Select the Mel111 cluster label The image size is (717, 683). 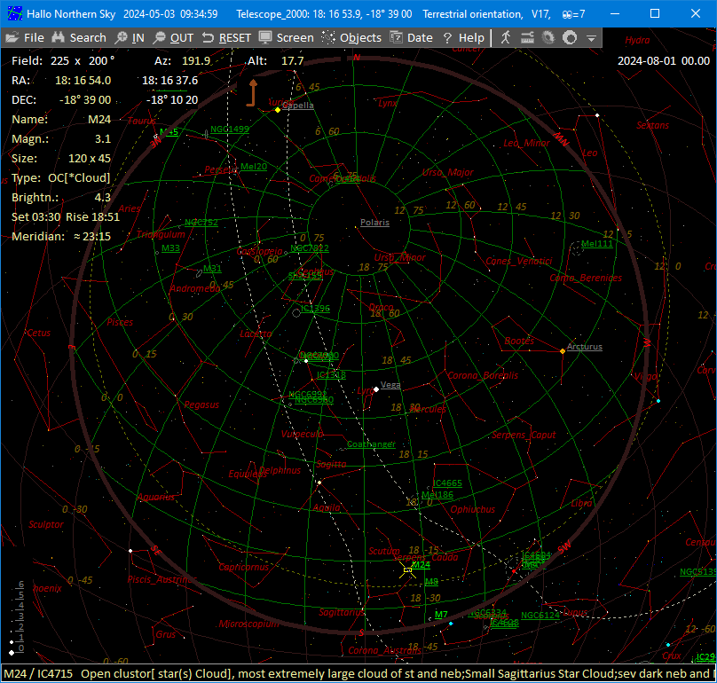tap(597, 244)
